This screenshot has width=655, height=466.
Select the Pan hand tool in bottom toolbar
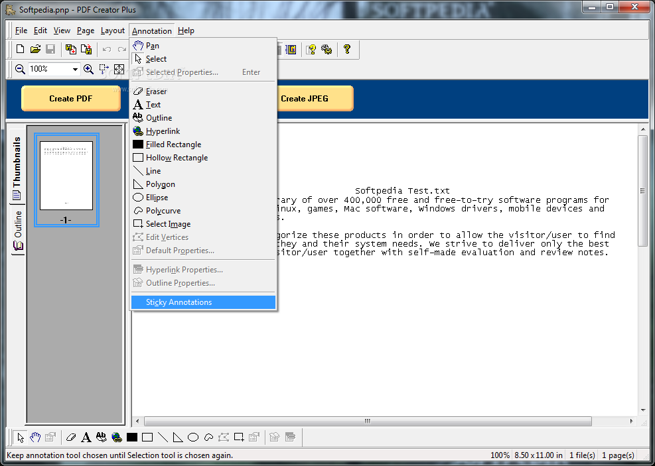(x=36, y=437)
